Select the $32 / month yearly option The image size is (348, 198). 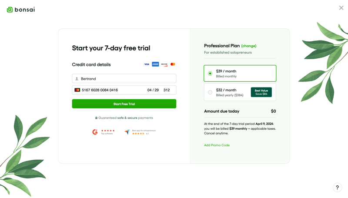click(x=210, y=92)
